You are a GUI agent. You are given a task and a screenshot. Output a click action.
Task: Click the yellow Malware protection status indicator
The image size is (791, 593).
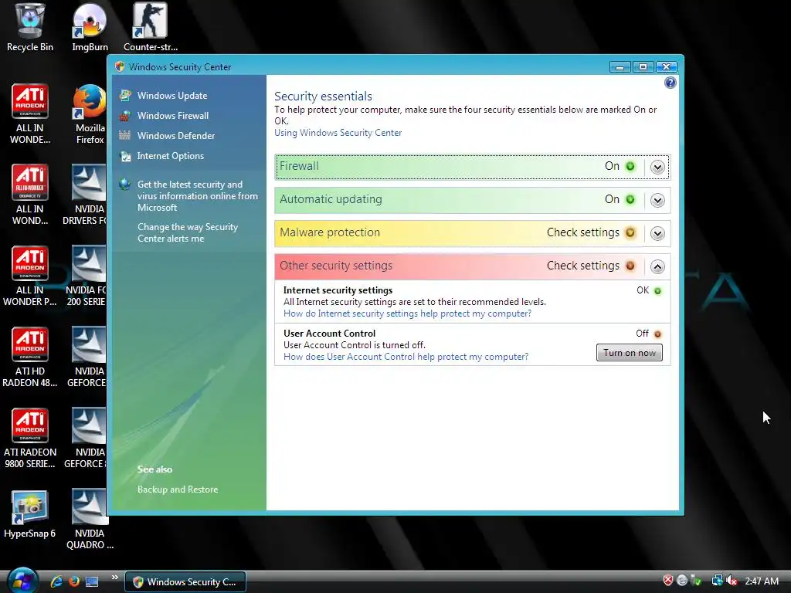[x=630, y=233]
